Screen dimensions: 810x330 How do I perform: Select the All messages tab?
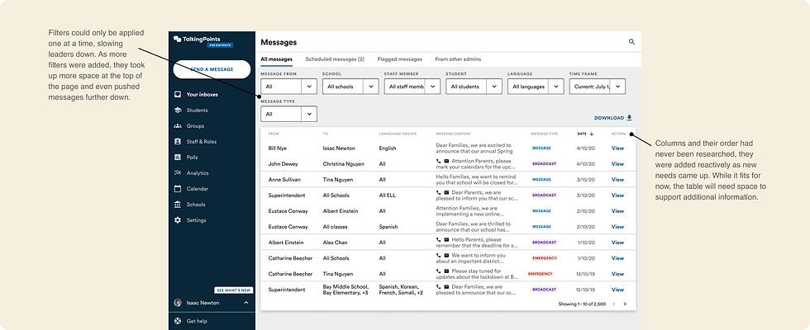[276, 59]
